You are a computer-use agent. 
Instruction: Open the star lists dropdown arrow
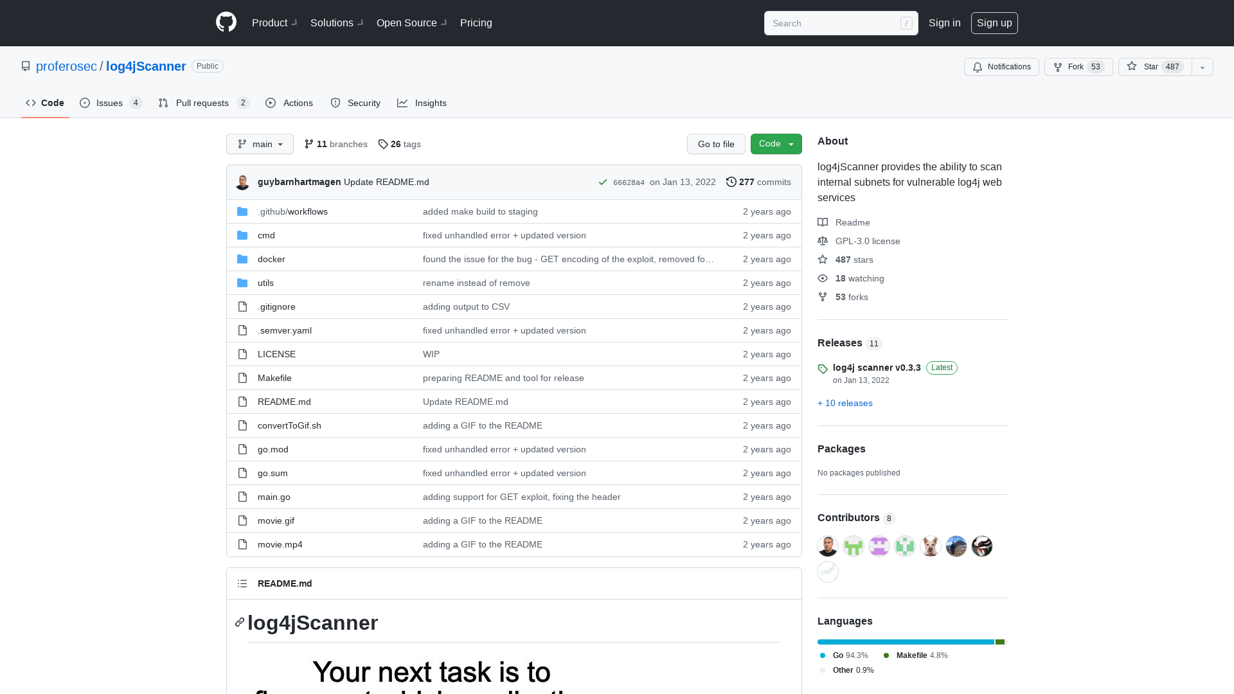[1203, 67]
